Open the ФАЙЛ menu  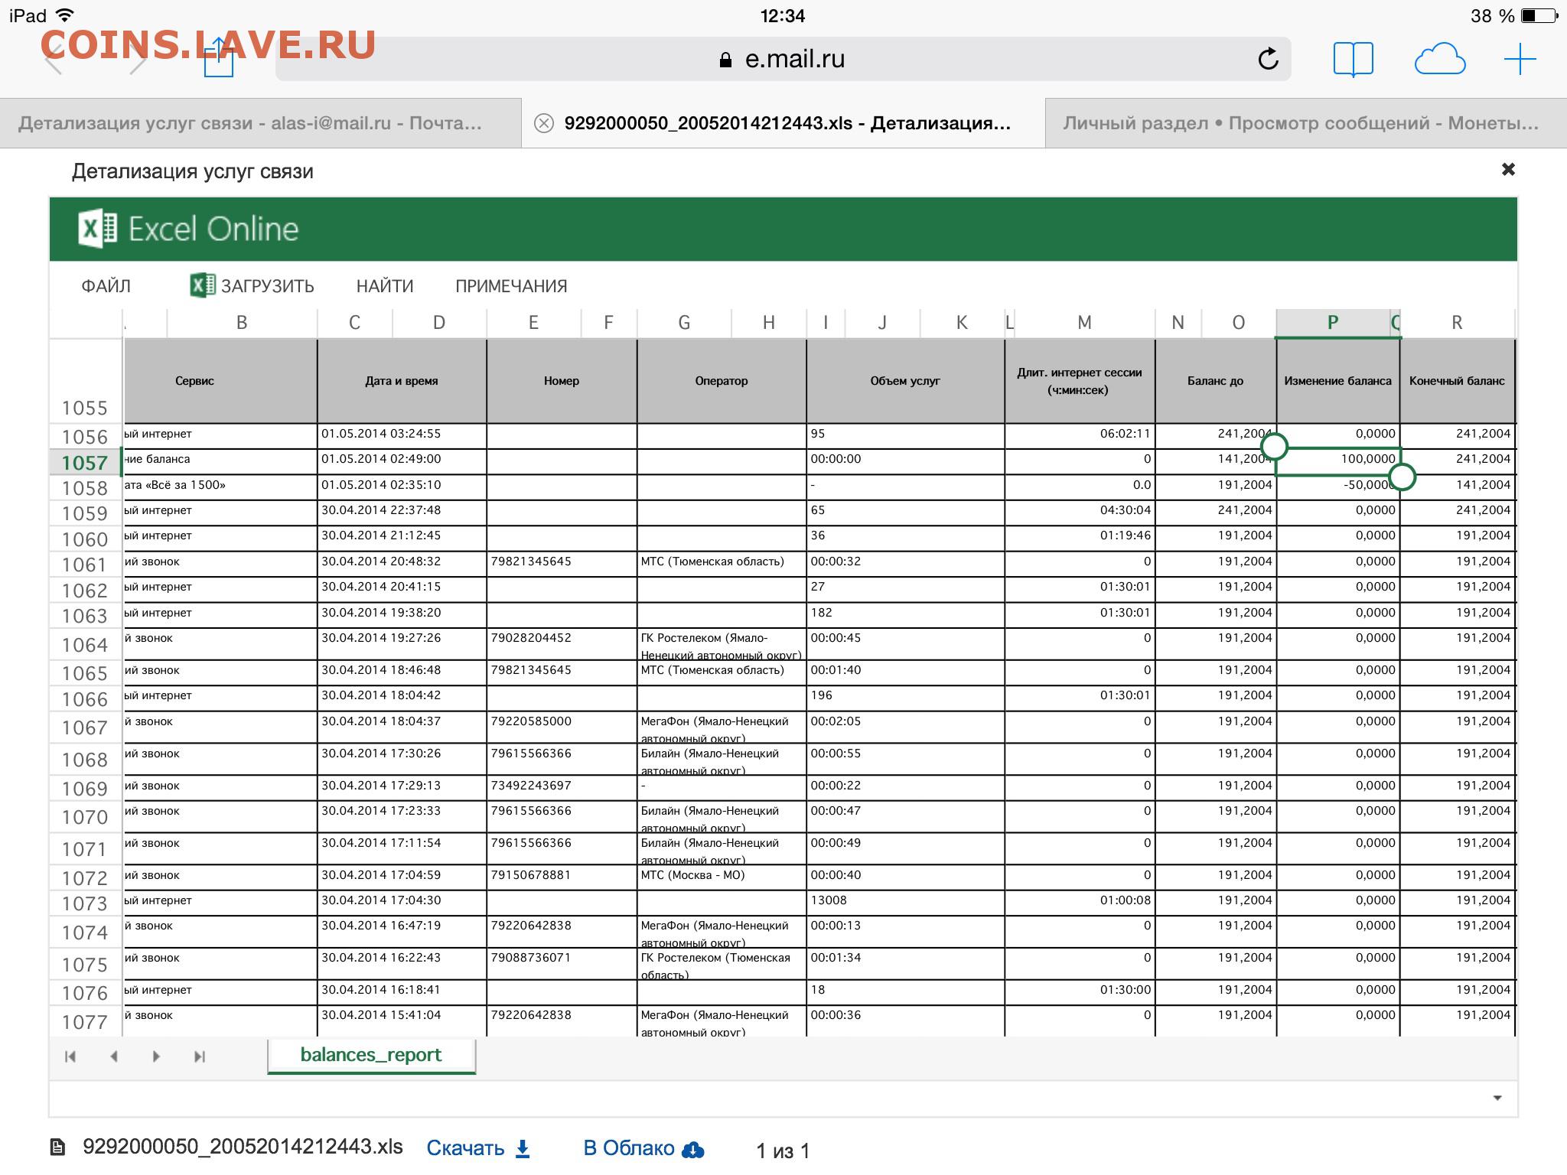(x=106, y=286)
